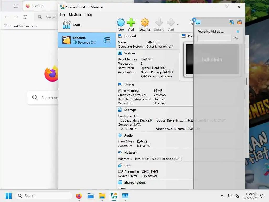Open File Explorer from taskbar

pyautogui.click(x=102, y=196)
